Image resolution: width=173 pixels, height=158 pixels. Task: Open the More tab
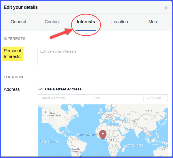153,22
